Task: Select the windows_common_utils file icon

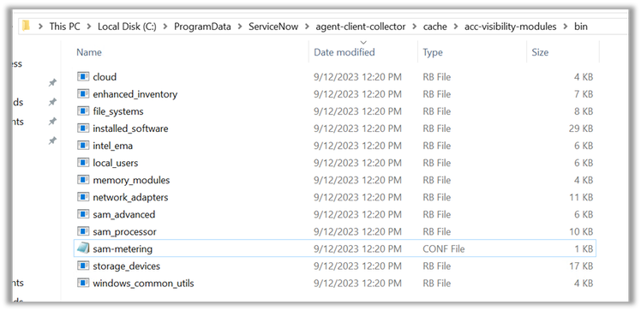Action: [x=83, y=284]
